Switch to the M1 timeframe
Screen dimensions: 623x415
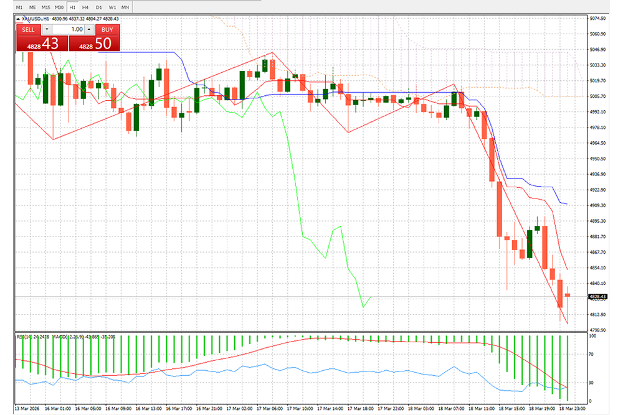coord(19,7)
